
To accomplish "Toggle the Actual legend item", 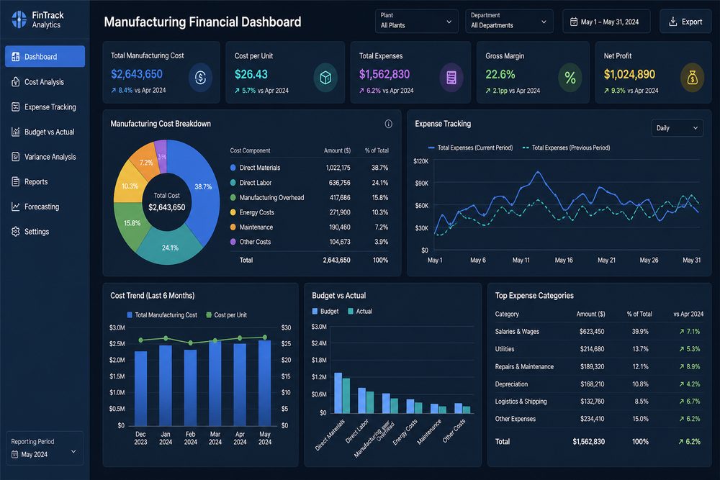I will [360, 311].
